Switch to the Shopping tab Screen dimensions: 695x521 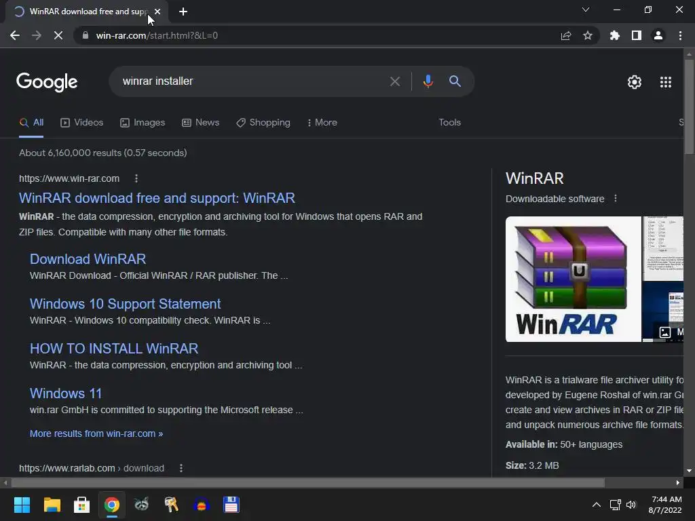[x=263, y=123]
